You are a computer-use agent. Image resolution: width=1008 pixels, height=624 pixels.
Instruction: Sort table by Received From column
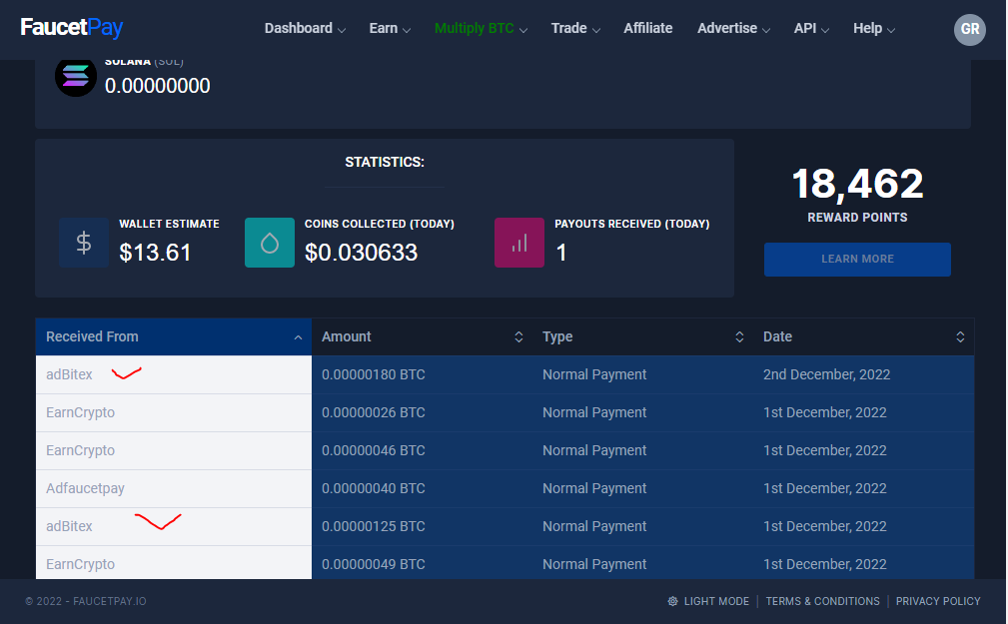click(x=173, y=337)
